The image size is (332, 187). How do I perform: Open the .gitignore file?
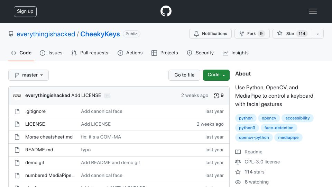(x=35, y=111)
